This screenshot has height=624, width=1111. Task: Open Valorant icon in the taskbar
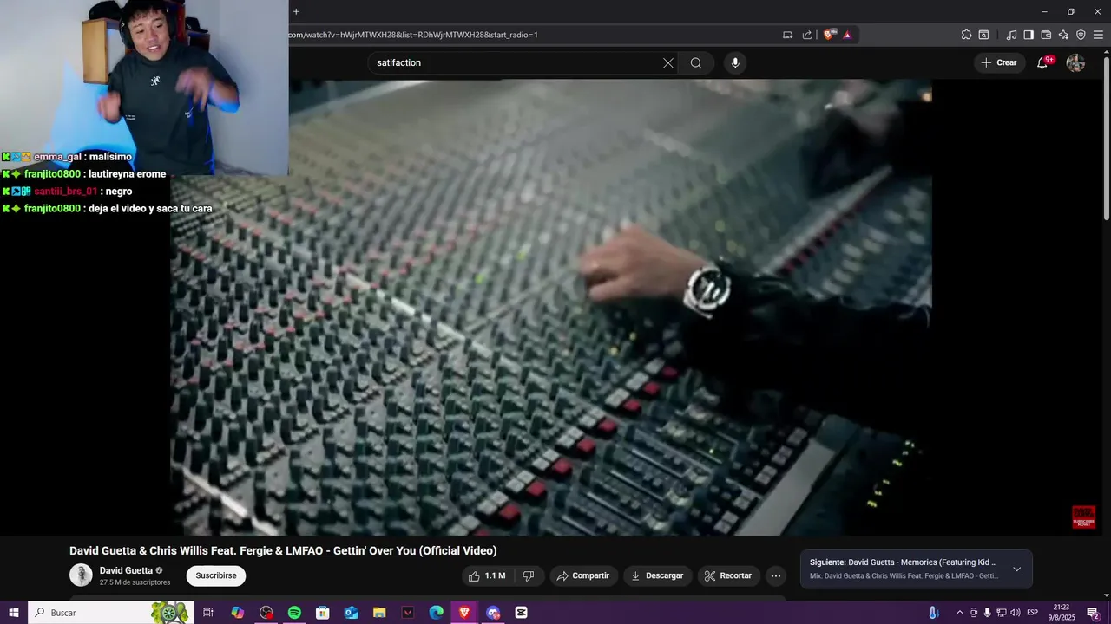point(407,612)
